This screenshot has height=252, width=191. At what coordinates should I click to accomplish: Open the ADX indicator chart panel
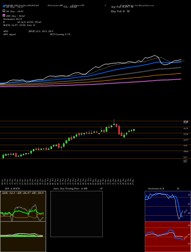tap(23, 206)
